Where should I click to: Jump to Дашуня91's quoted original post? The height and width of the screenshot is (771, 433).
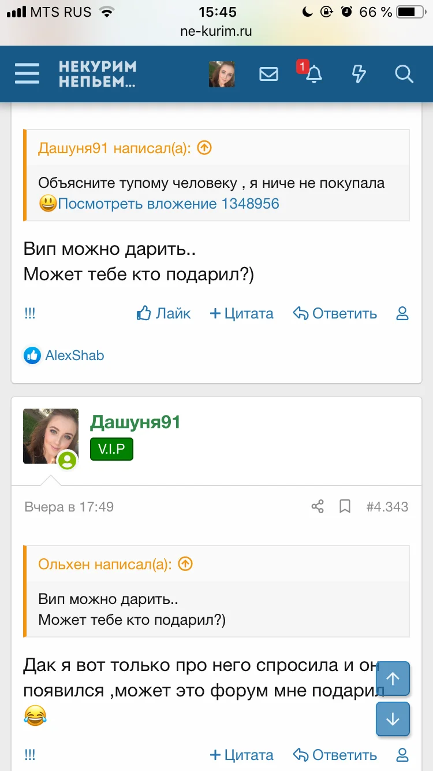click(204, 149)
